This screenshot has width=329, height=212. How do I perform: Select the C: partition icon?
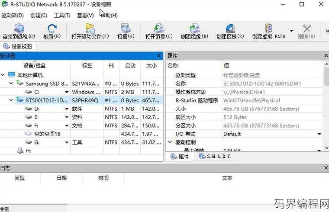[x=28, y=92]
